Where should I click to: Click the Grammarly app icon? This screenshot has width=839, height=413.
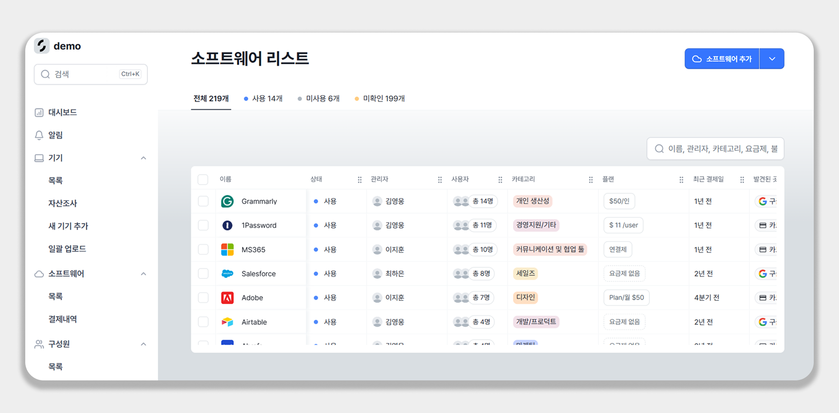(227, 201)
